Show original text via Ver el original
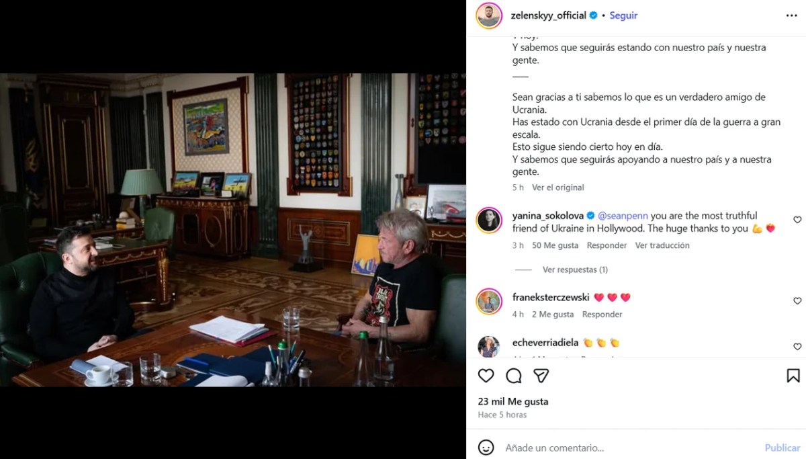Screen dimensions: 806x459 (558, 187)
